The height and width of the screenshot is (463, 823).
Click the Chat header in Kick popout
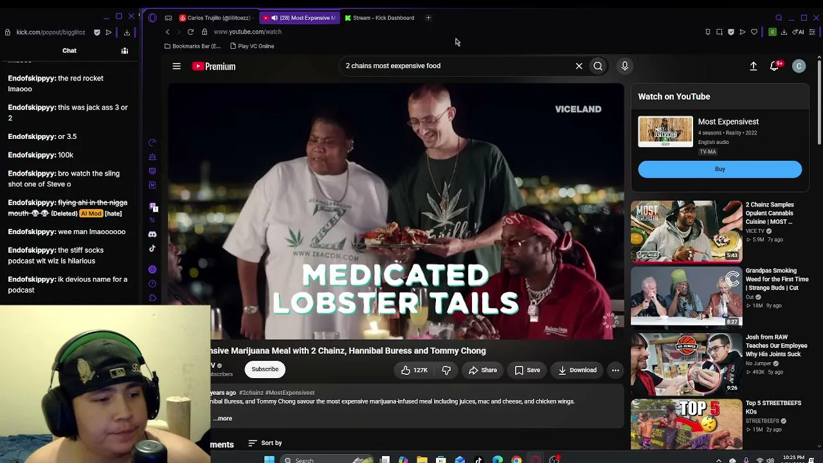[x=69, y=51]
